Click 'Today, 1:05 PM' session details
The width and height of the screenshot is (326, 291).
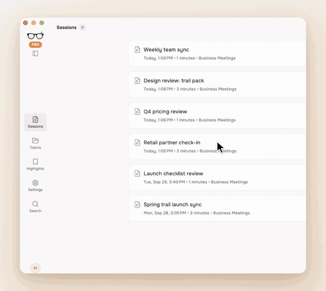(x=190, y=151)
